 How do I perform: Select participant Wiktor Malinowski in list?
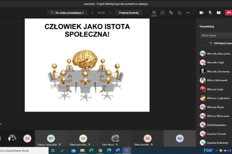[x=215, y=80]
